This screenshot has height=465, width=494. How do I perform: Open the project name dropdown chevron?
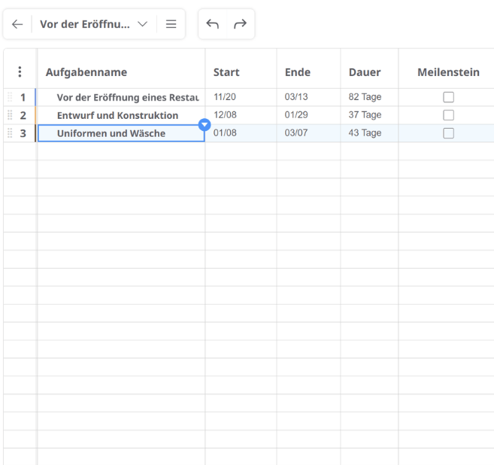(143, 24)
